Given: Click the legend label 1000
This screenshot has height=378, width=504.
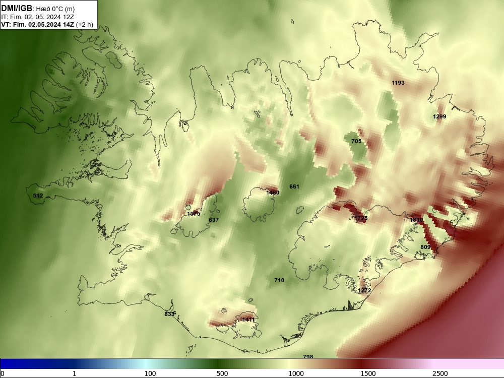Looking at the screenshot, I should [x=296, y=373].
